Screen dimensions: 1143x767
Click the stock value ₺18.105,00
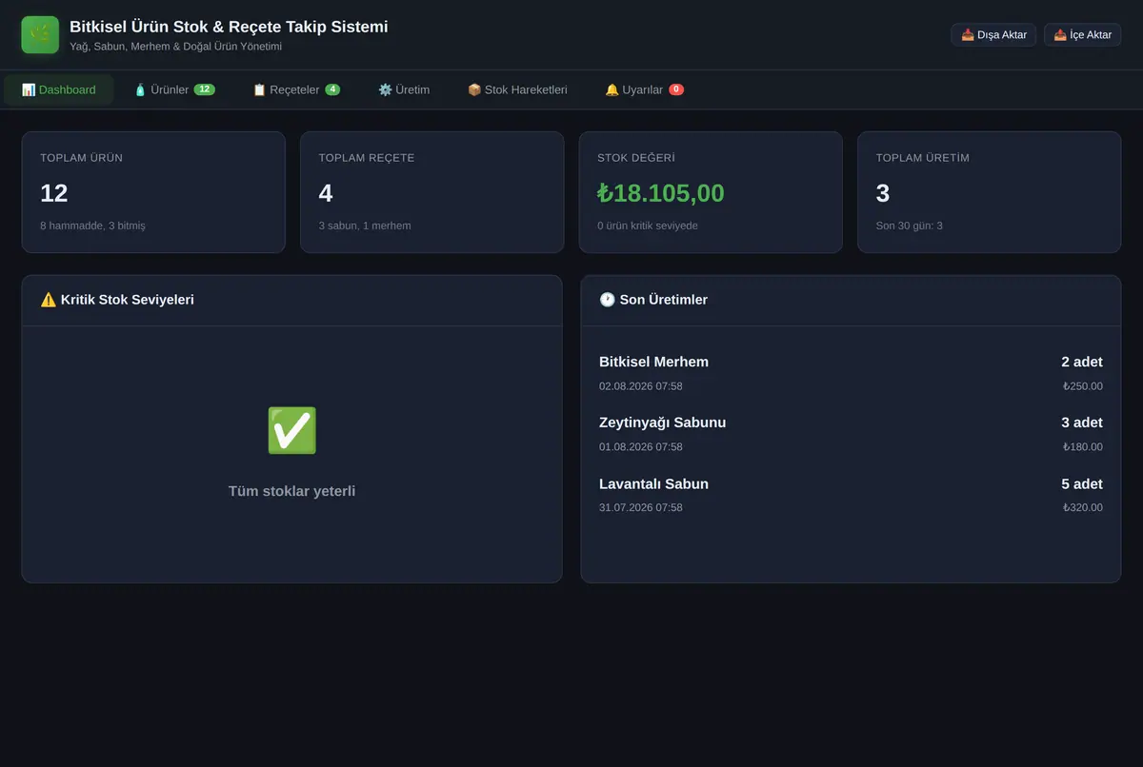661,193
